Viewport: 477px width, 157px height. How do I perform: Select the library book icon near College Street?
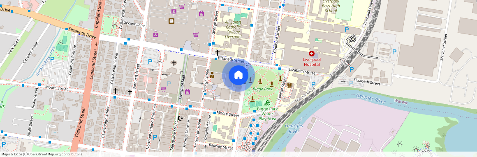tap(289, 85)
